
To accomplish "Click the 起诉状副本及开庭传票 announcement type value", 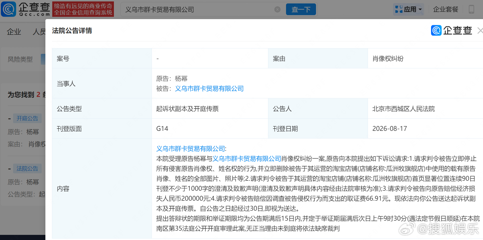I will pyautogui.click(x=187, y=109).
